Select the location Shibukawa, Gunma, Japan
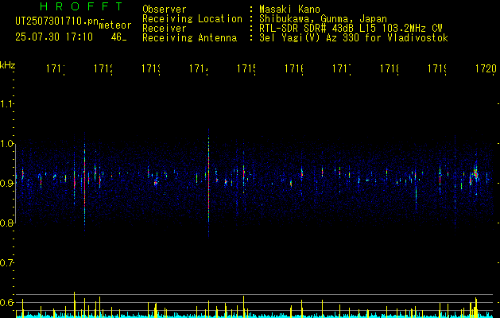The width and height of the screenshot is (500, 318). click(323, 19)
